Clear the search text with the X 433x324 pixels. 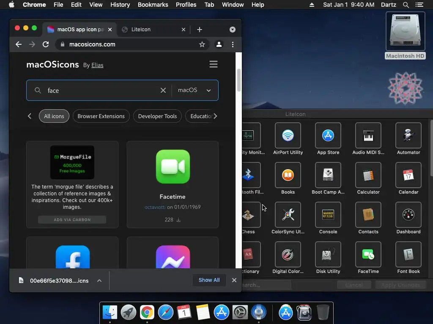tap(163, 90)
